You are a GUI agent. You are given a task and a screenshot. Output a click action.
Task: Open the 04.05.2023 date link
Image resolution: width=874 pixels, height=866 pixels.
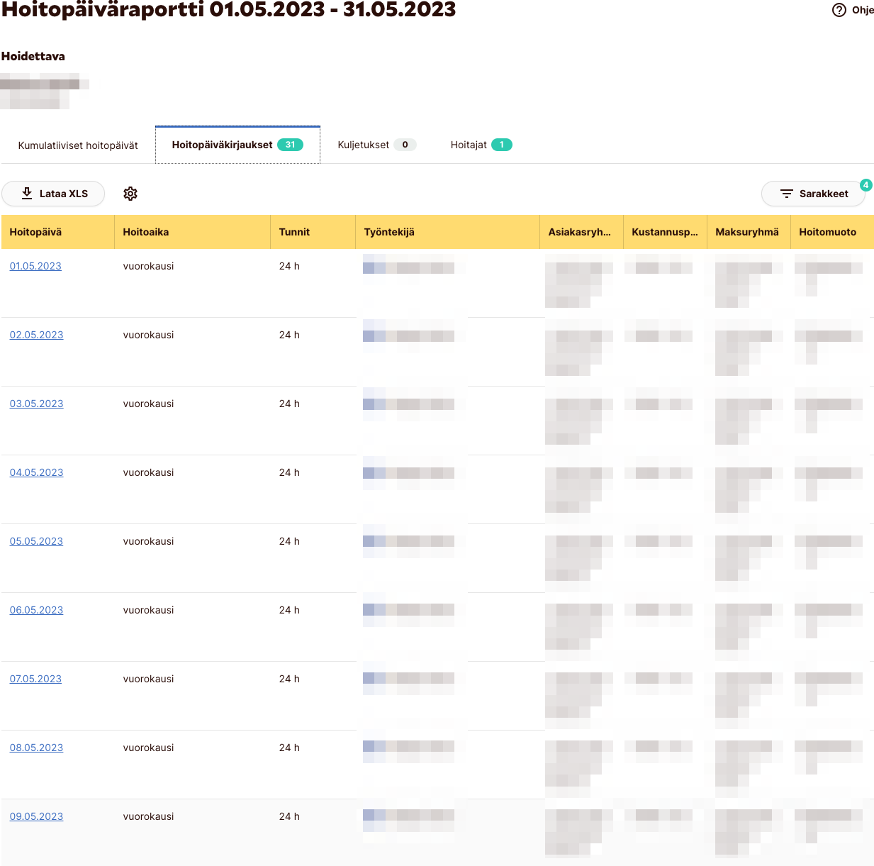click(36, 472)
